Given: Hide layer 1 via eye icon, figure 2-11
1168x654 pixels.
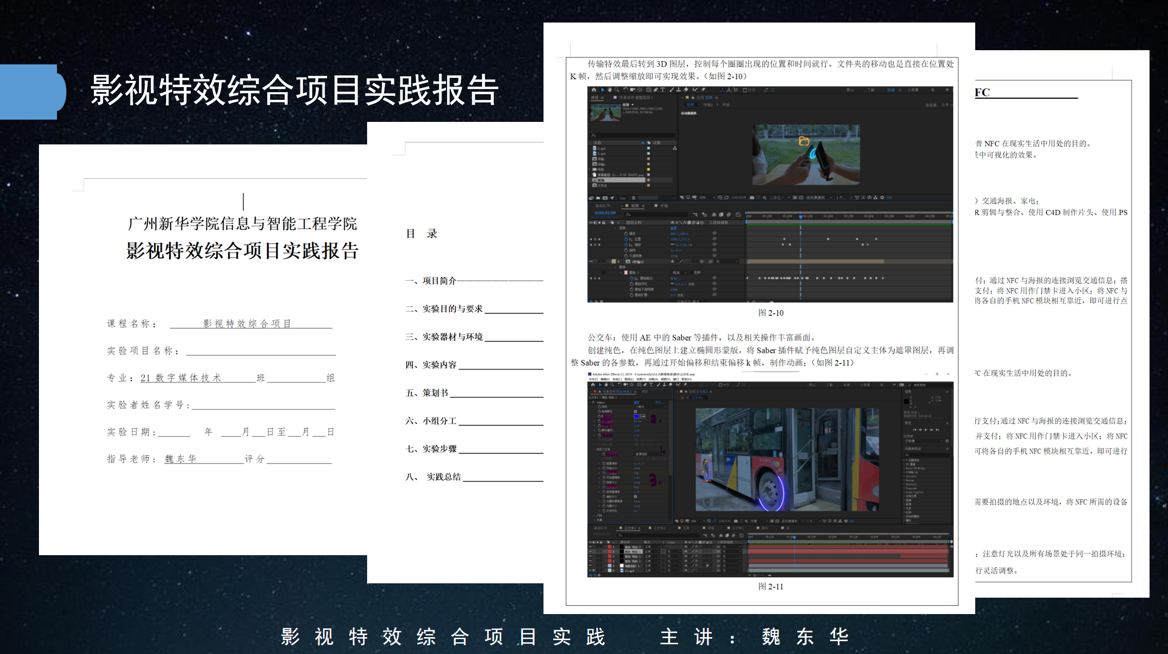Looking at the screenshot, I should pyautogui.click(x=590, y=546).
